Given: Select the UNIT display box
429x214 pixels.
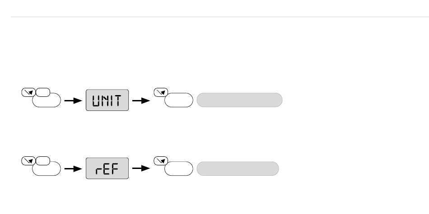Looking at the screenshot, I should [107, 100].
